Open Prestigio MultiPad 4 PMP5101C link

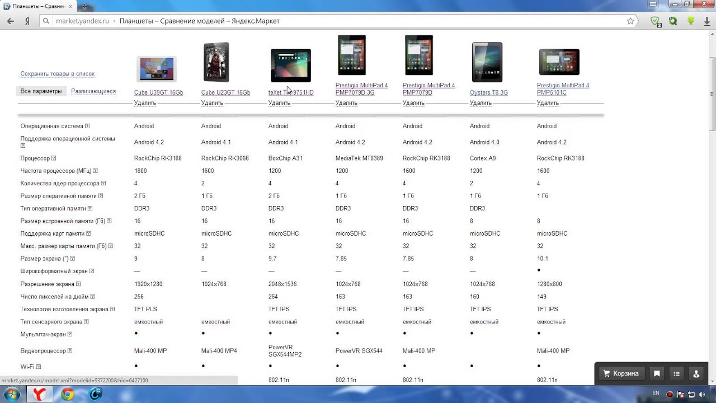point(563,89)
